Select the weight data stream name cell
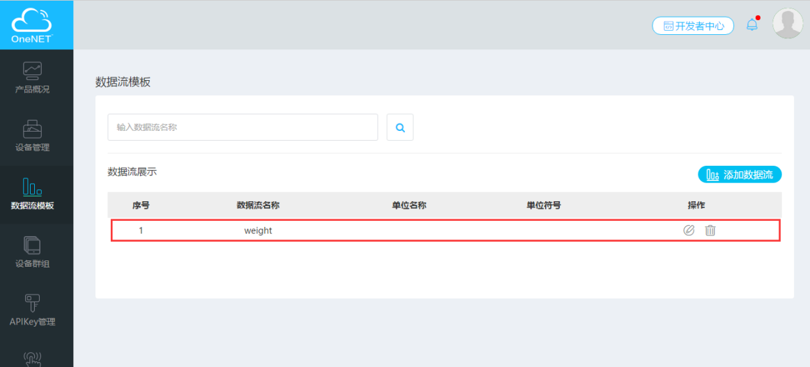Screen dimensions: 810x367 click(x=258, y=231)
